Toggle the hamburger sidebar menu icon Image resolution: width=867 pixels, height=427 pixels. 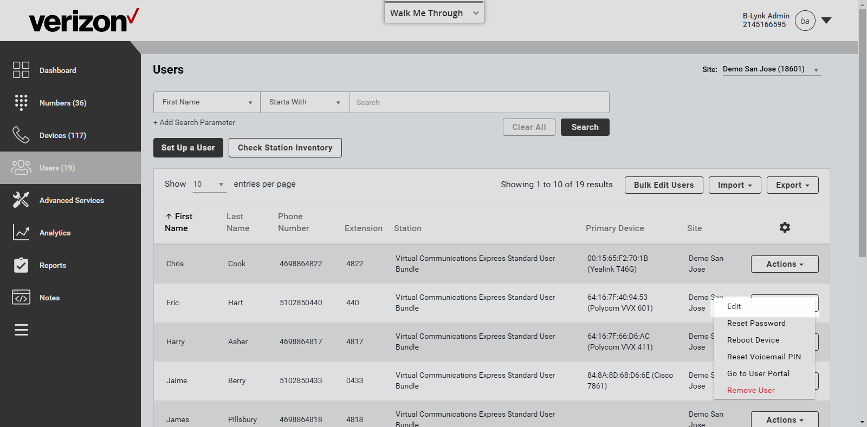click(x=21, y=330)
